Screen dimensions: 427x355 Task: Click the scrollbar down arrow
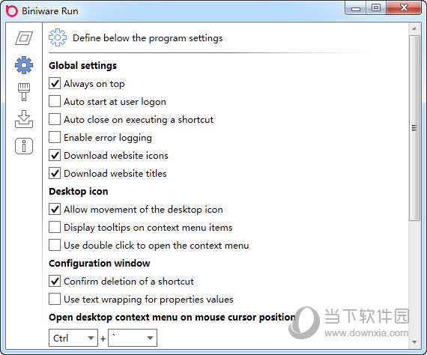click(414, 342)
